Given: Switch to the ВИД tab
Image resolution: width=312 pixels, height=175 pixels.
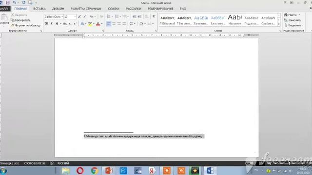Looking at the screenshot, I should point(183,9).
